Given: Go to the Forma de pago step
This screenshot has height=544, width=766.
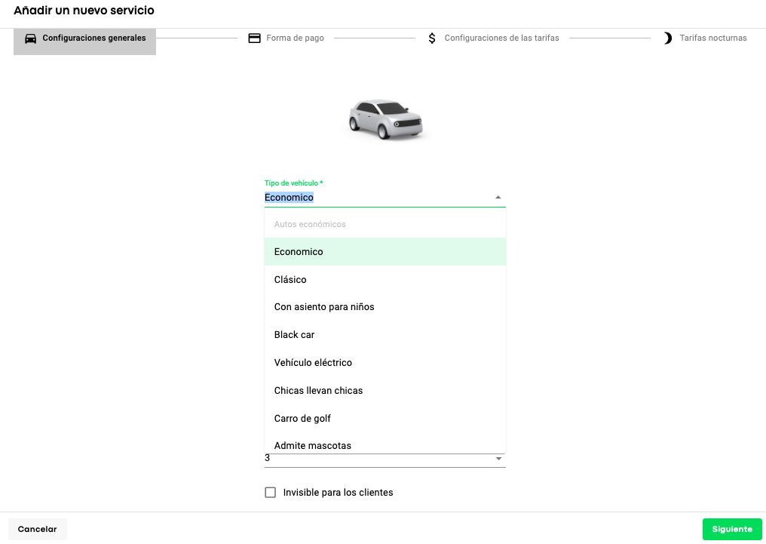Looking at the screenshot, I should pos(286,38).
